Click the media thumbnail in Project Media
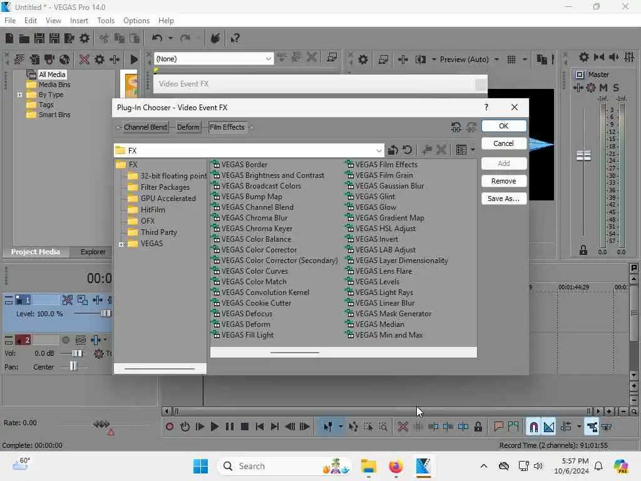Viewport: 641px width, 481px height. pos(131,85)
